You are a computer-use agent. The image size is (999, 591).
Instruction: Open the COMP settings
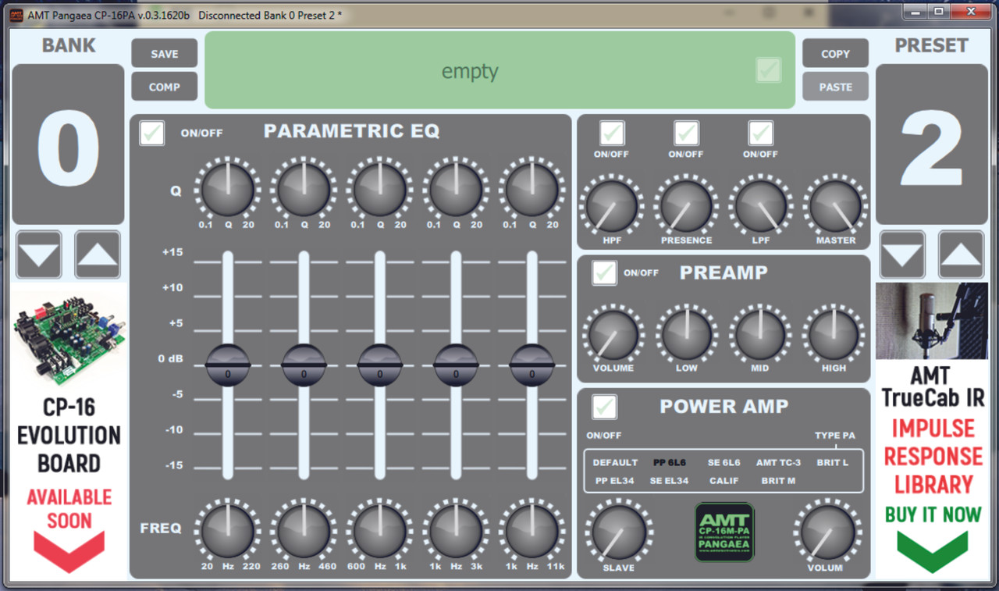point(164,86)
